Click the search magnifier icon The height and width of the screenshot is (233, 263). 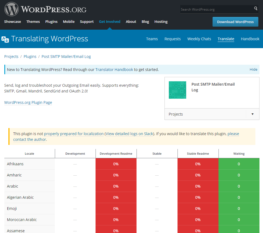coord(256,8)
